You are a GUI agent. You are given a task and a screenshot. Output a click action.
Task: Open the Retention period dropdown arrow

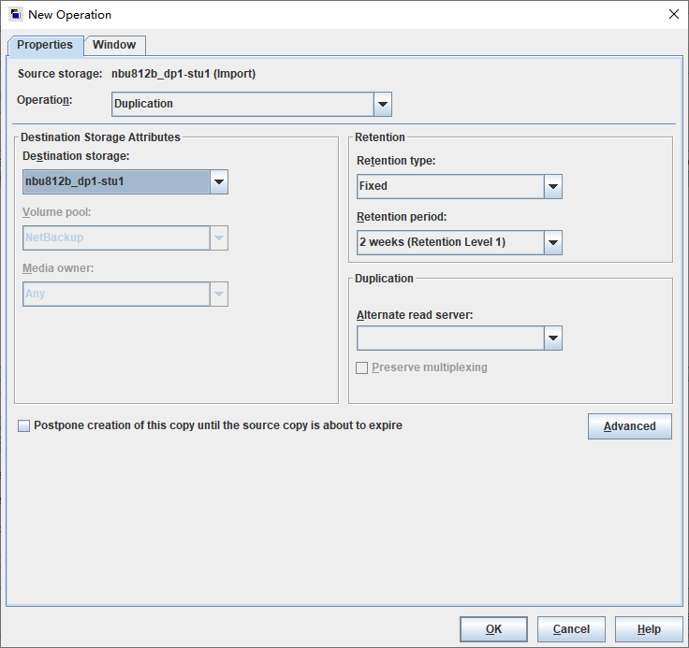click(553, 243)
